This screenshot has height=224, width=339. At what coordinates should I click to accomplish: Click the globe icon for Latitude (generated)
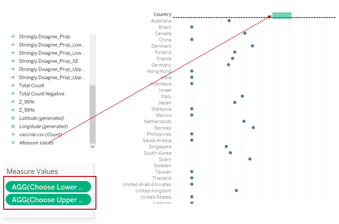(x=13, y=118)
